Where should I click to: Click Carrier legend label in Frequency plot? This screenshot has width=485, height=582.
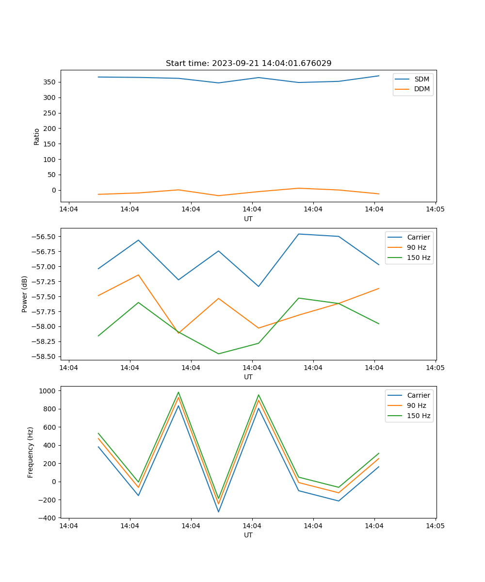click(x=418, y=395)
